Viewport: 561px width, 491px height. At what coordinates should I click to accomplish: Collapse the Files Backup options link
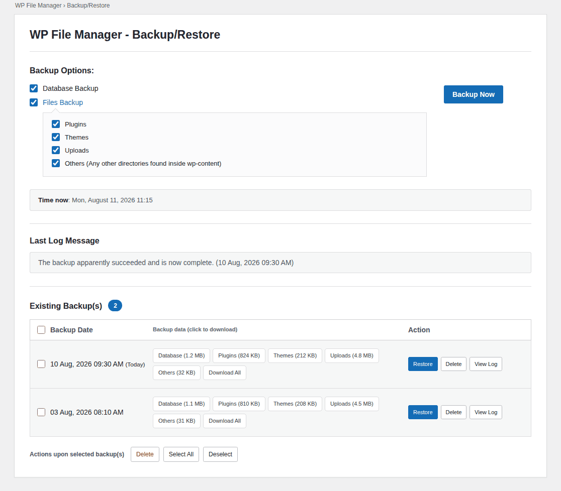[x=63, y=102]
